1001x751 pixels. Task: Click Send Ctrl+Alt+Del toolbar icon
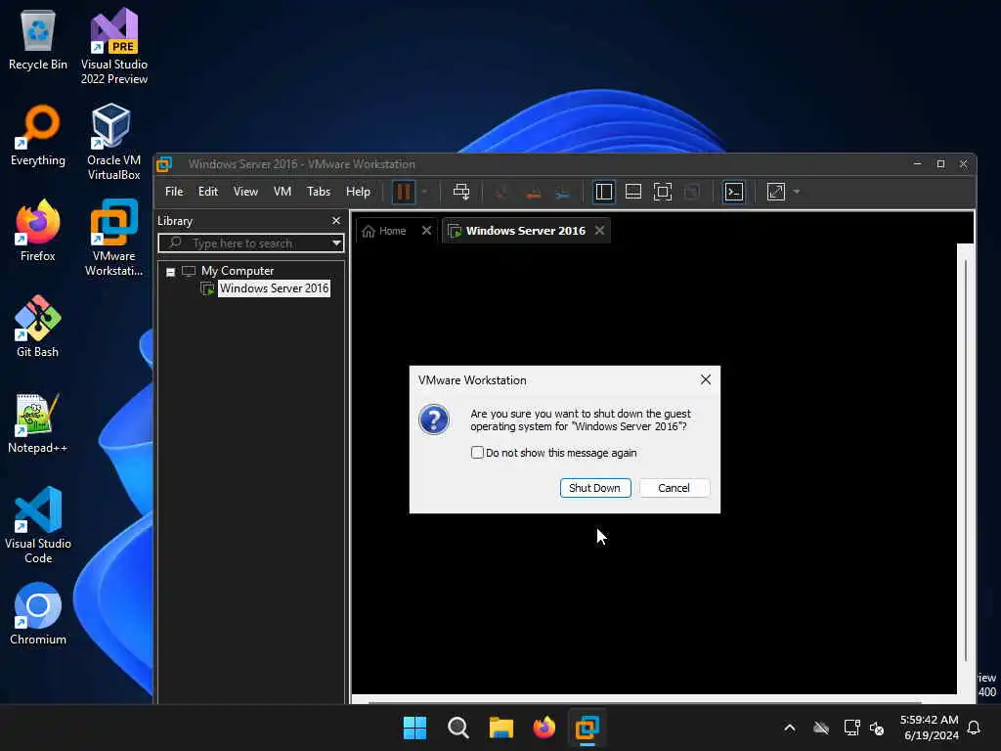tap(461, 192)
